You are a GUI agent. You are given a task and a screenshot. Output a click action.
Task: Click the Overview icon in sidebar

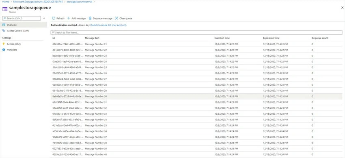[4, 25]
